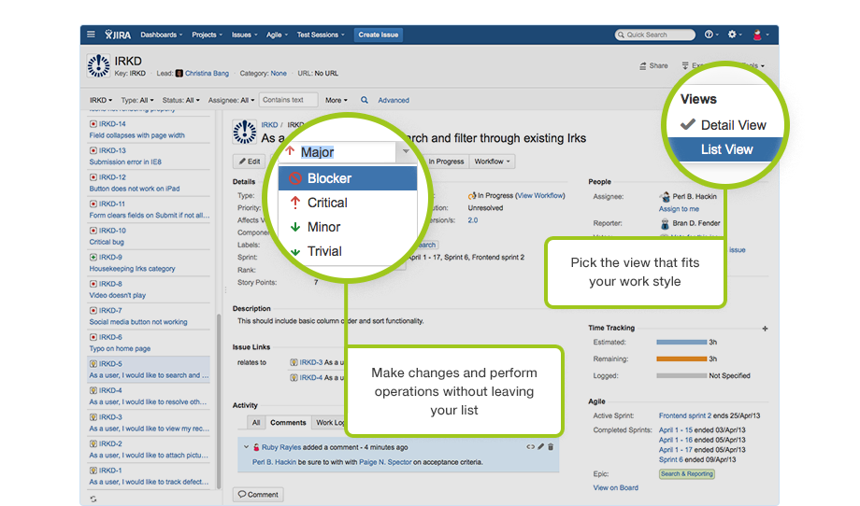Open the Assignee: All filter dropdown
Viewport: 860px width, 506px height.
pos(232,100)
